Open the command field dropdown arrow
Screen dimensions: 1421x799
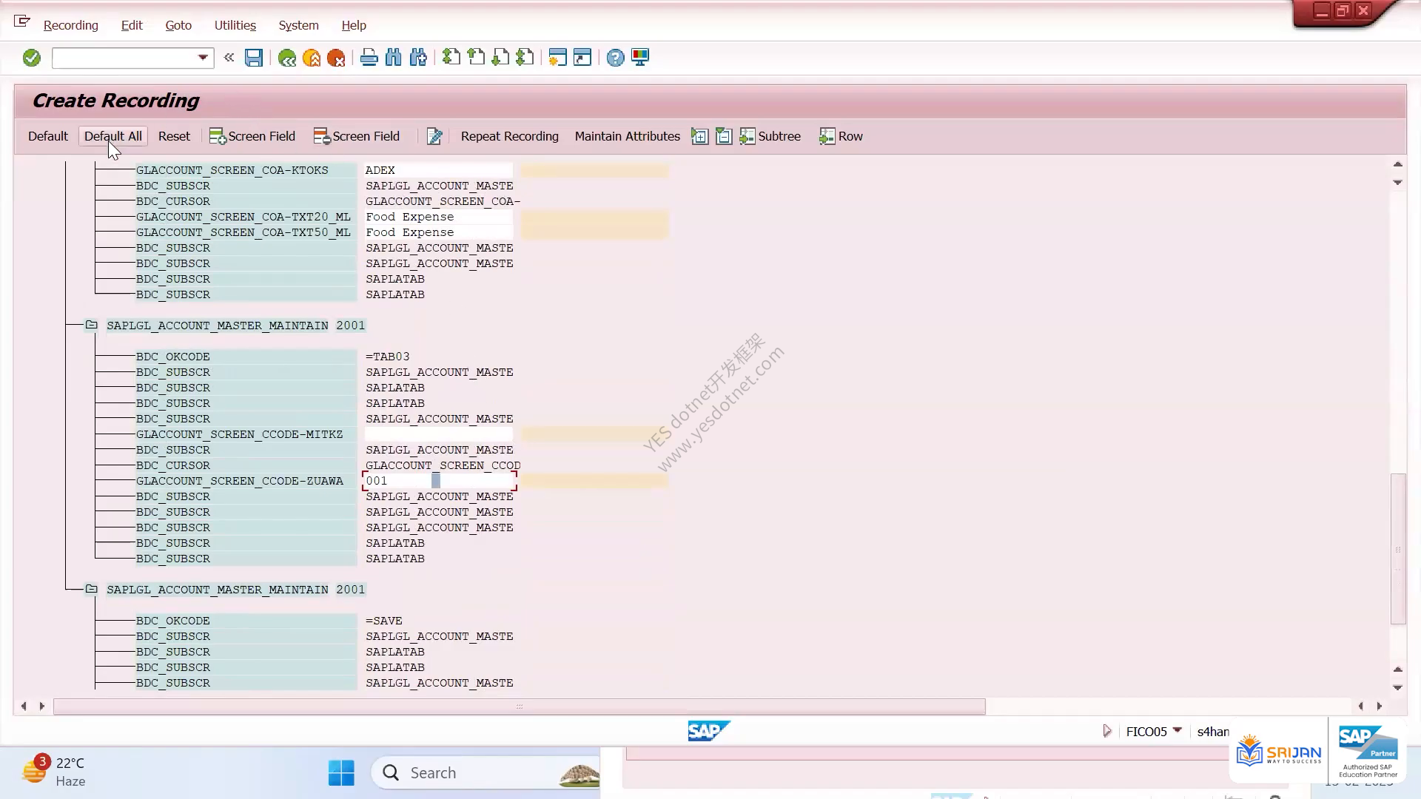203,58
